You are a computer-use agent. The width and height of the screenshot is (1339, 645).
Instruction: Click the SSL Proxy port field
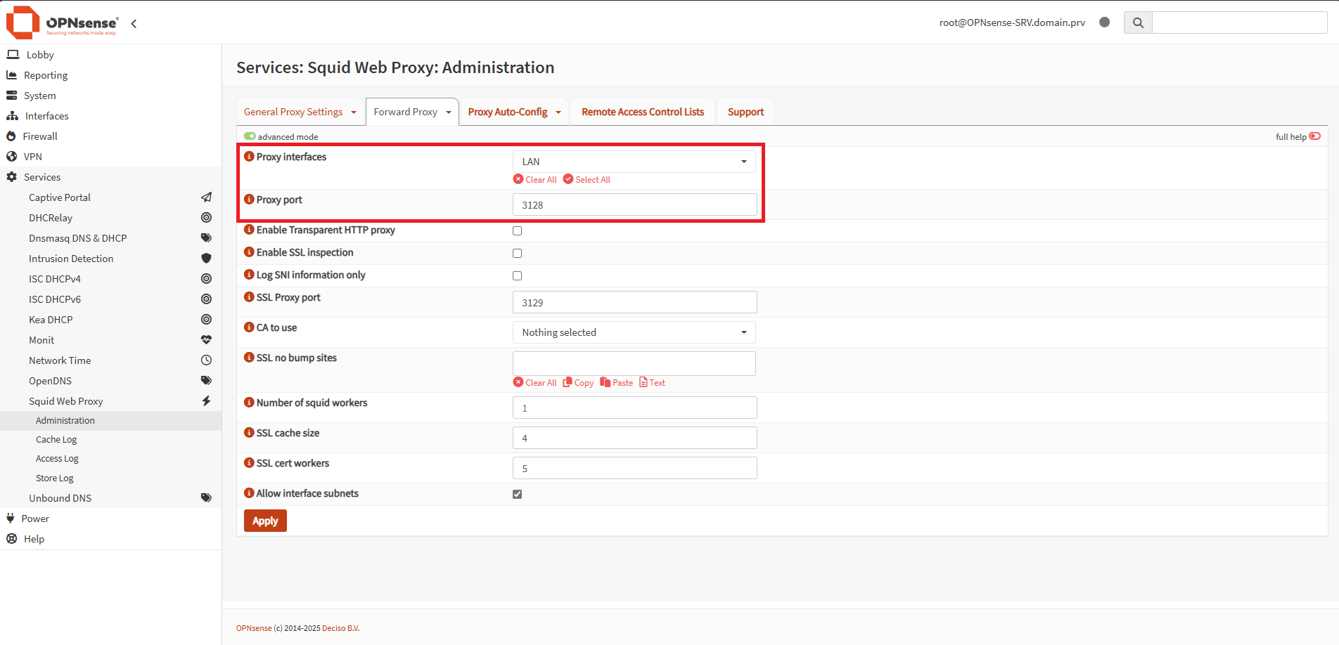tap(634, 302)
